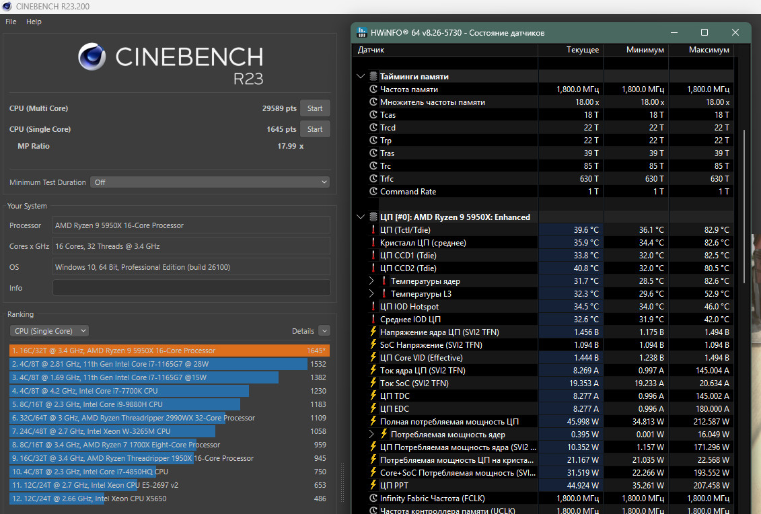This screenshot has width=761, height=514.
Task: Click the clock icon beside Trfc
Action: click(x=373, y=178)
